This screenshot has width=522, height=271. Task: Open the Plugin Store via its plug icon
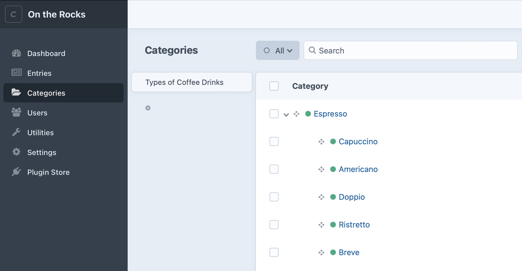[16, 172]
